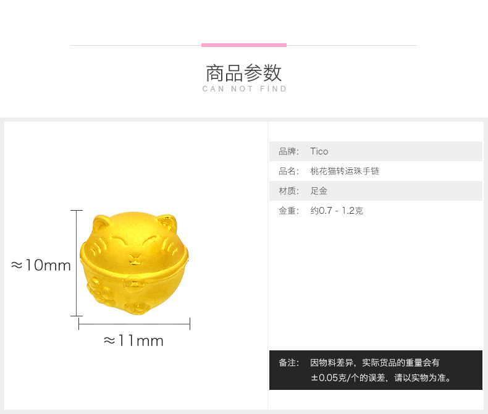
Task: Select the 材质 row label
Action: click(288, 191)
